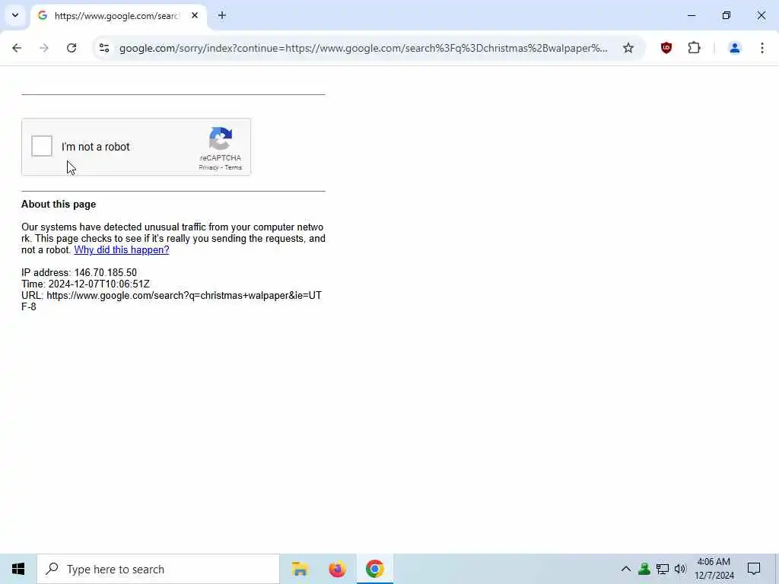Click the IP address 146.70.185.50 text

coord(79,273)
